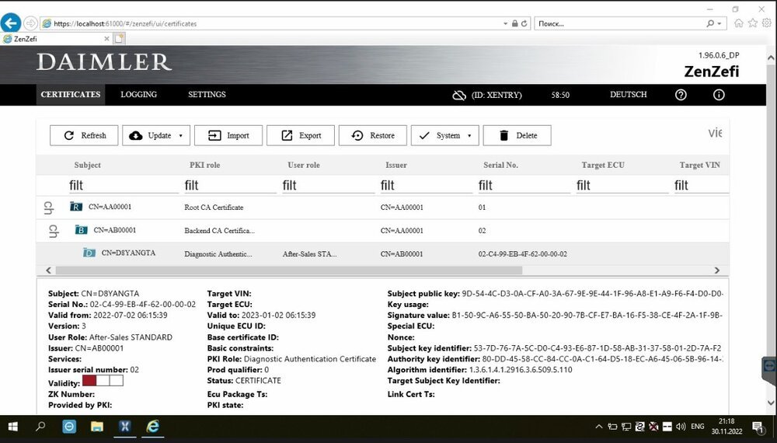This screenshot has width=777, height=443.
Task: Click the Root CA certificate R icon
Action: click(x=75, y=207)
